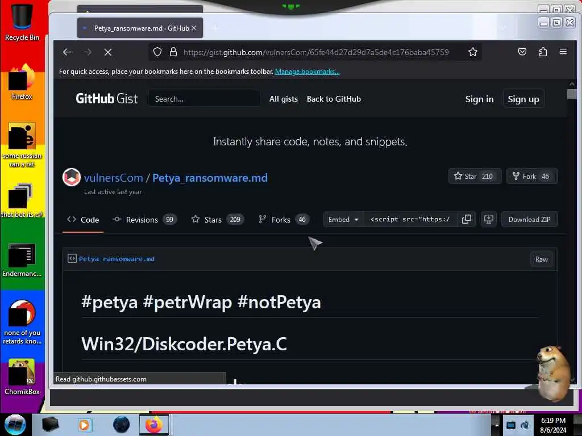Select the Code tab
Viewport: 582px width, 436px height.
(83, 220)
